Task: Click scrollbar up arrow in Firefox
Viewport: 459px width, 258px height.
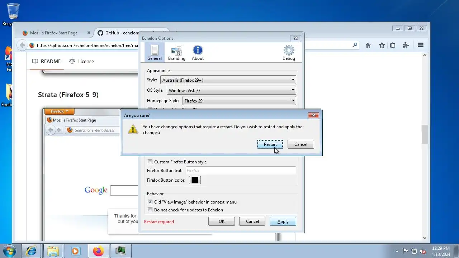Action: coord(425,56)
